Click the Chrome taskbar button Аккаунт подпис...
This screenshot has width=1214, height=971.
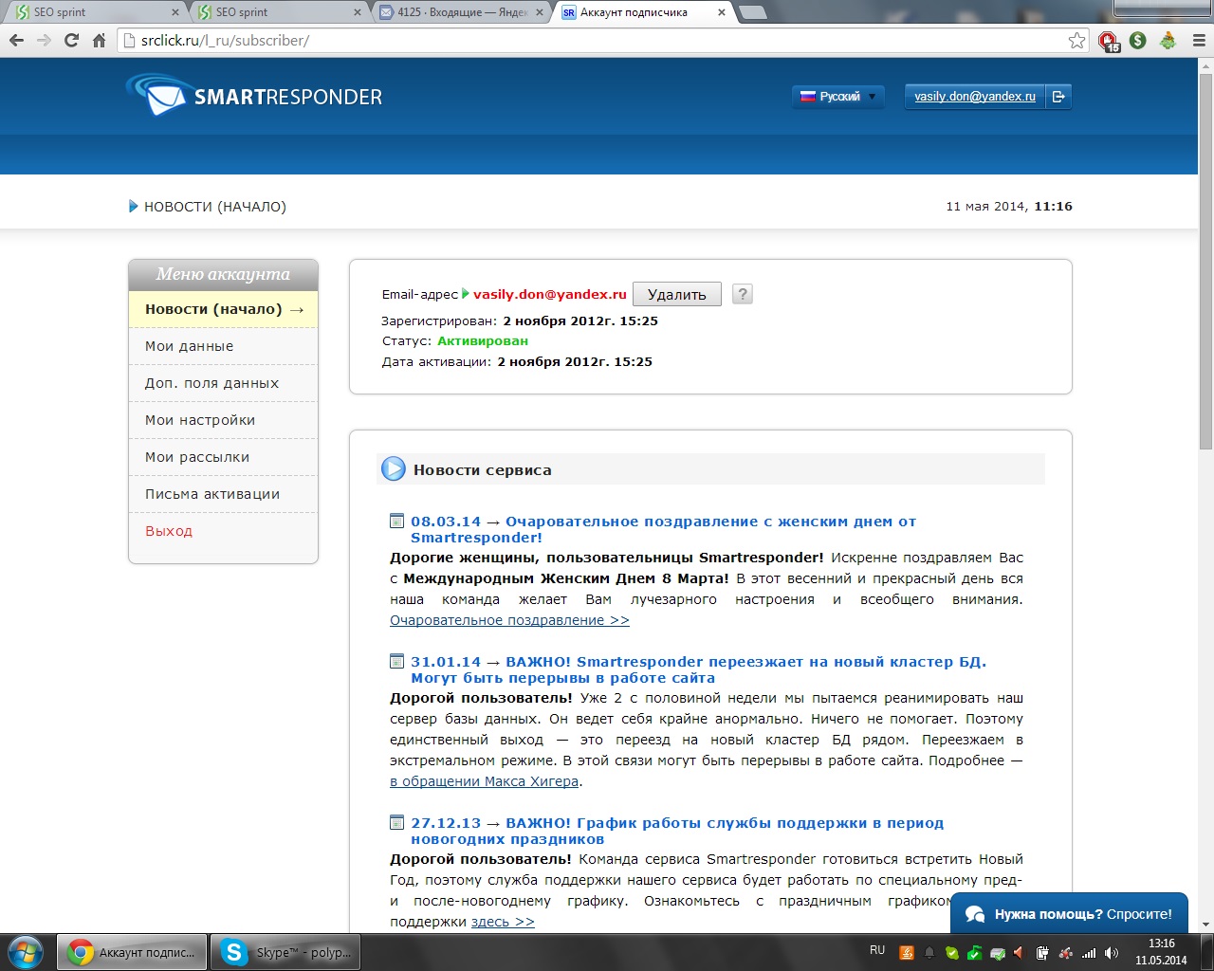(131, 952)
